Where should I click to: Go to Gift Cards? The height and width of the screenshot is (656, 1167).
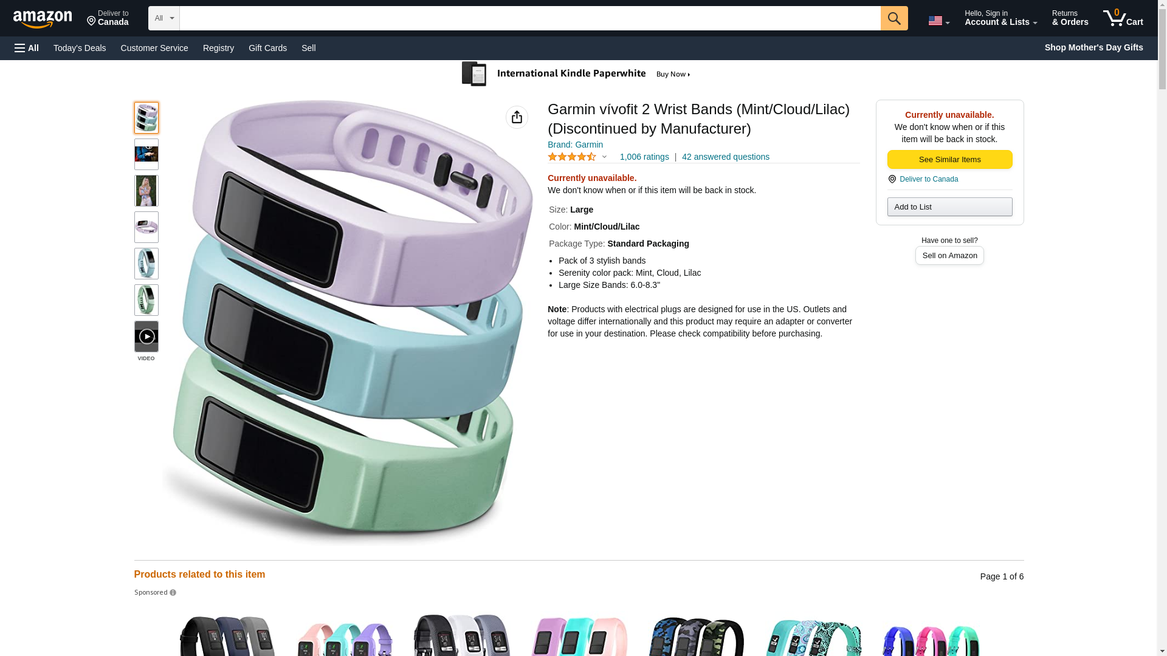267,48
